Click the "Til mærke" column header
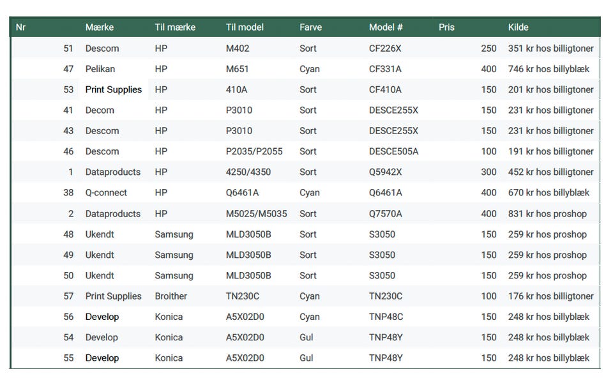The width and height of the screenshot is (613, 378). coord(175,27)
